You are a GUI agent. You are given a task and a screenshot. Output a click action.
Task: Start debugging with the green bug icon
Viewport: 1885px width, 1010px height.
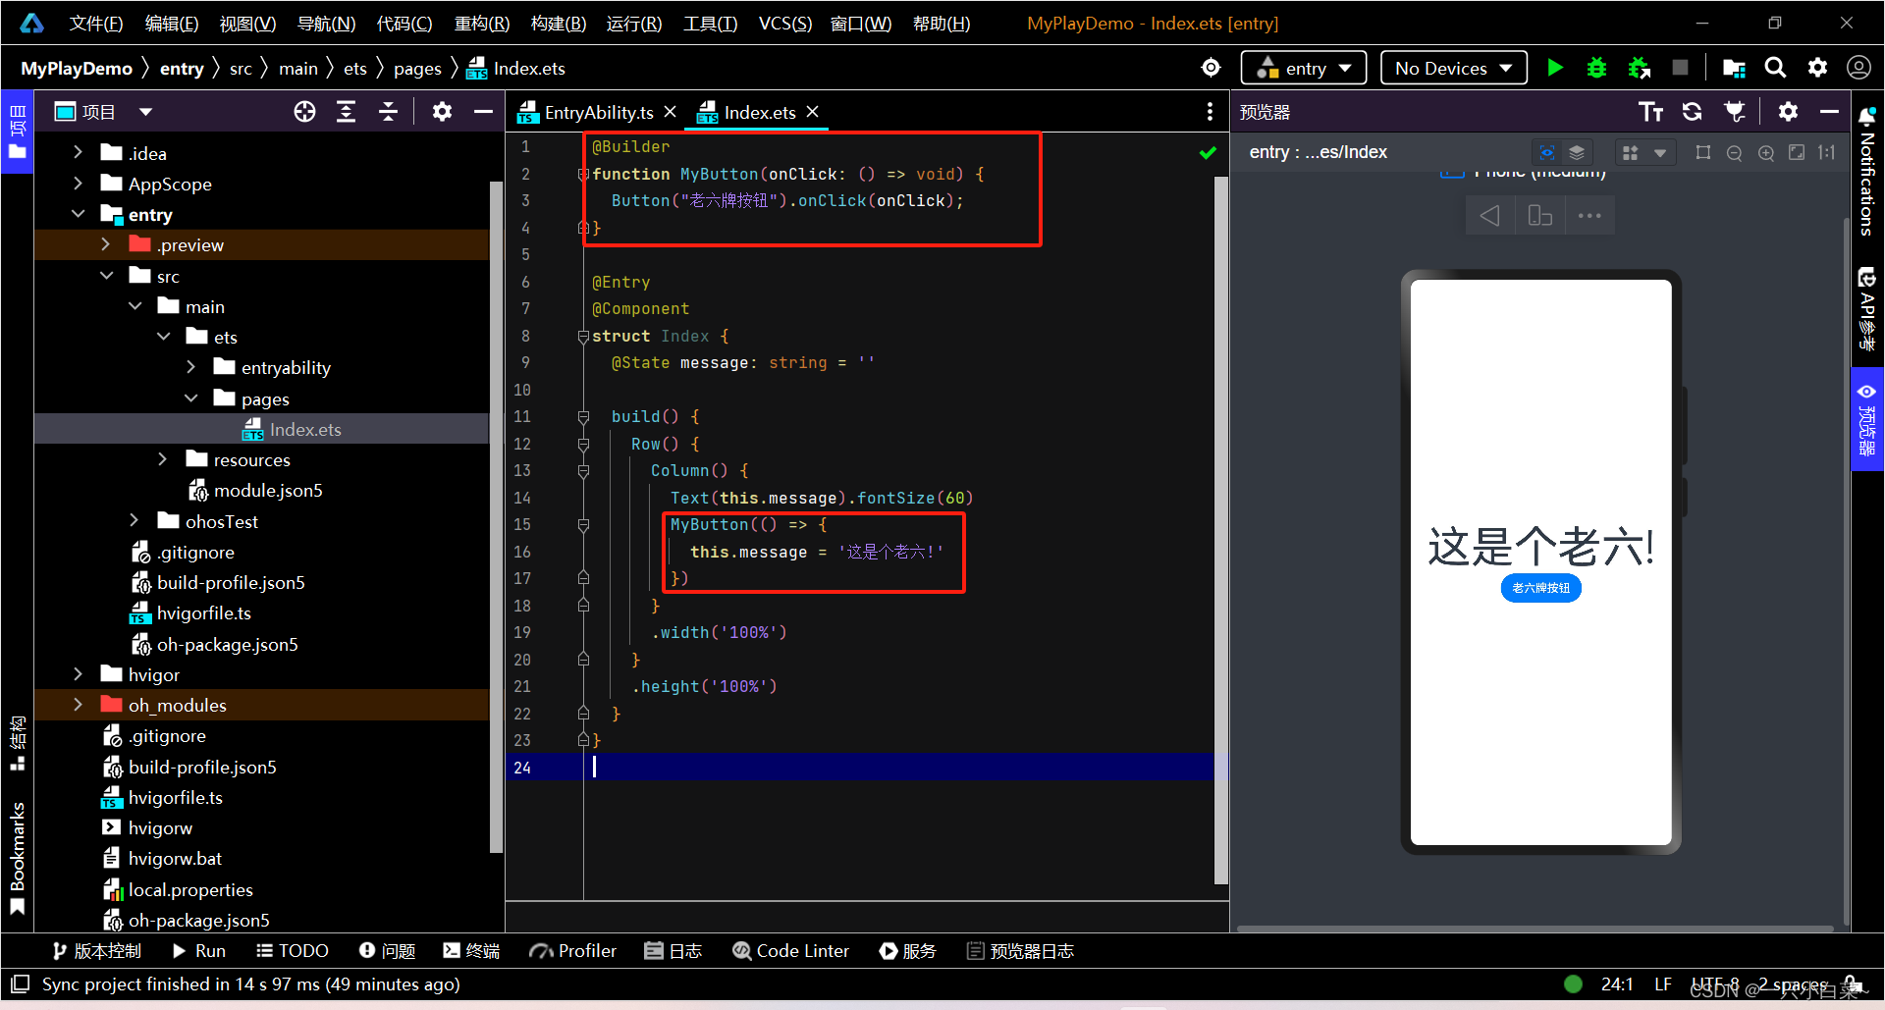coord(1597,68)
